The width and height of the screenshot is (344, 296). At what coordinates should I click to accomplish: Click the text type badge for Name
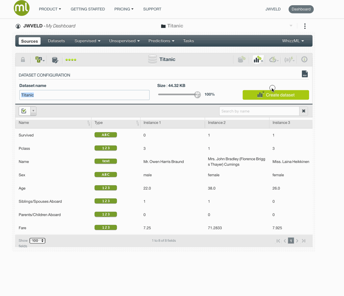106,161
